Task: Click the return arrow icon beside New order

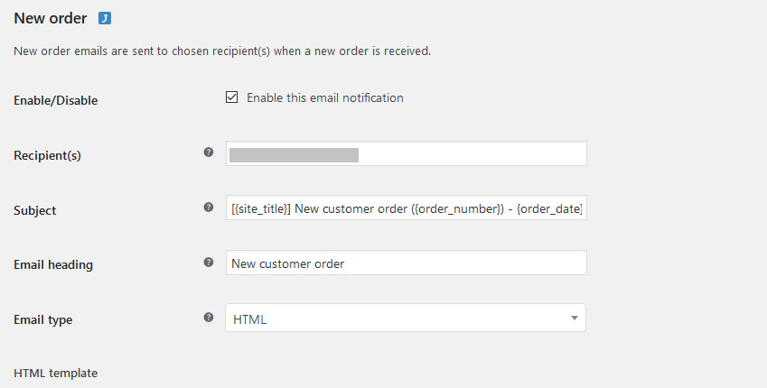Action: [x=105, y=19]
